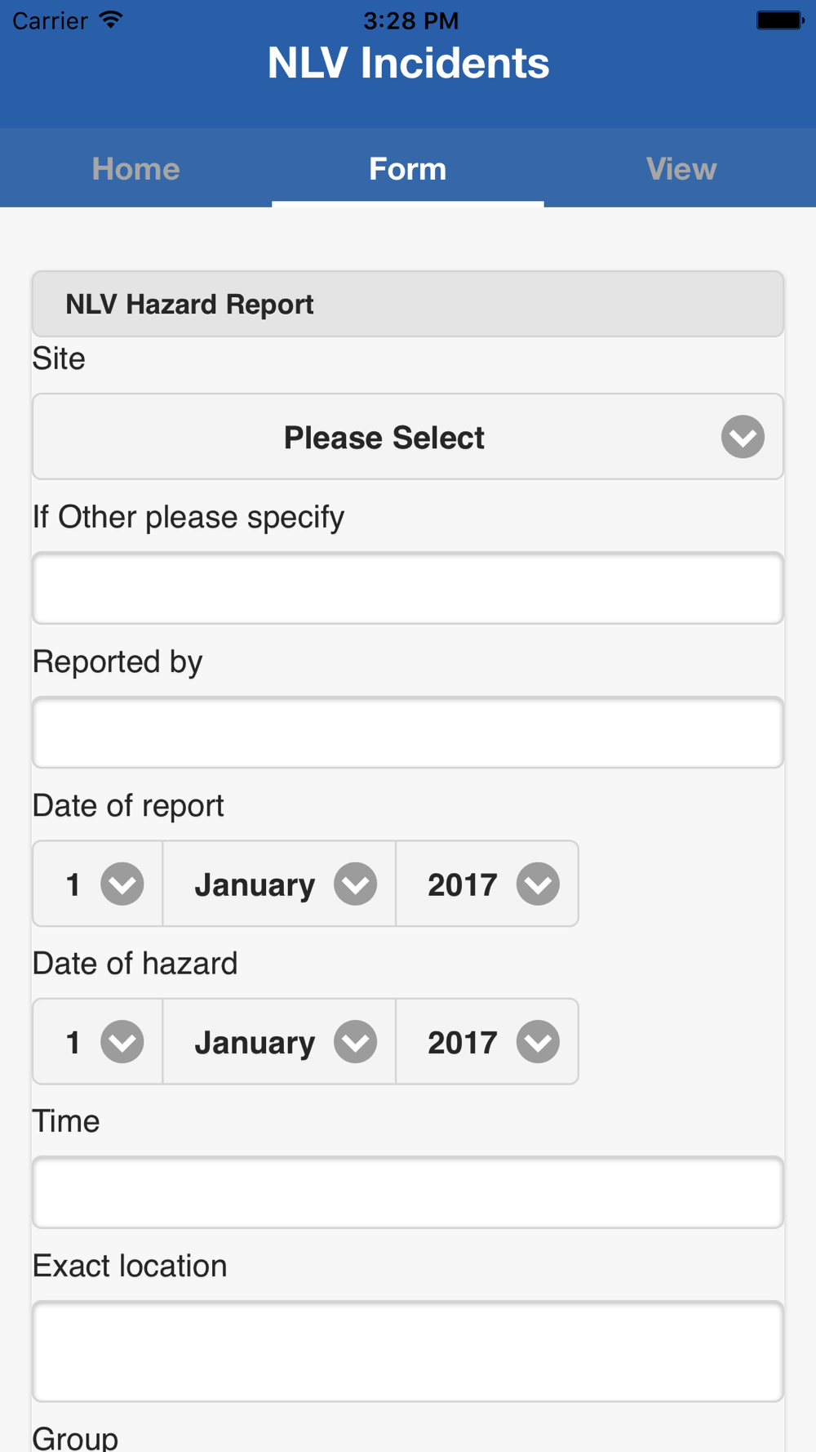Tap the chevron beside Date of hazard day
The width and height of the screenshot is (816, 1452).
pos(122,1041)
